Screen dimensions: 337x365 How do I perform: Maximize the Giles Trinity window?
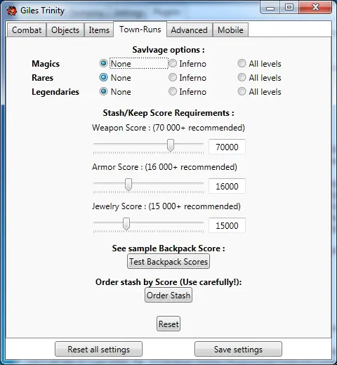[289, 8]
